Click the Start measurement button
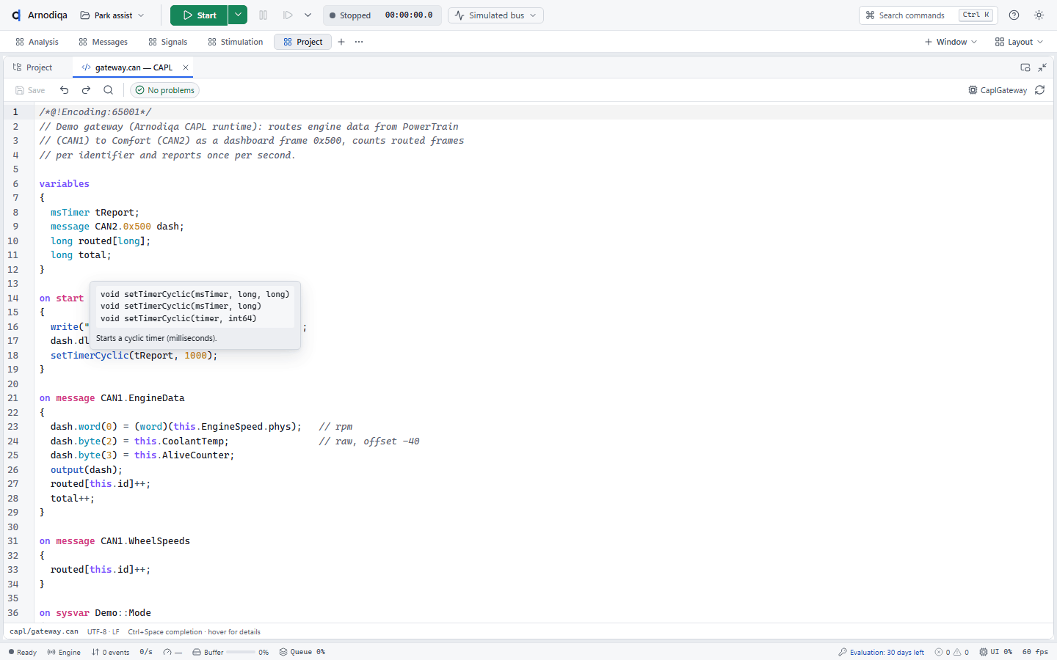Image resolution: width=1057 pixels, height=660 pixels. coord(199,15)
